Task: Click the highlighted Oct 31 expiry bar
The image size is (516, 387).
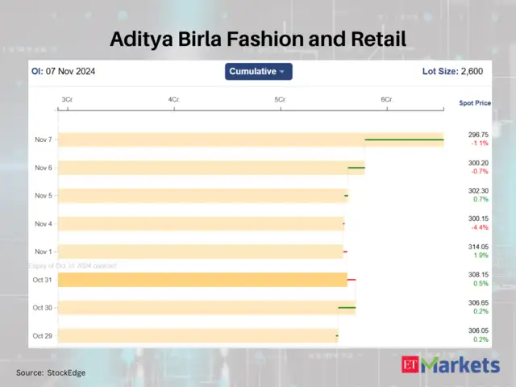Action: (202, 280)
